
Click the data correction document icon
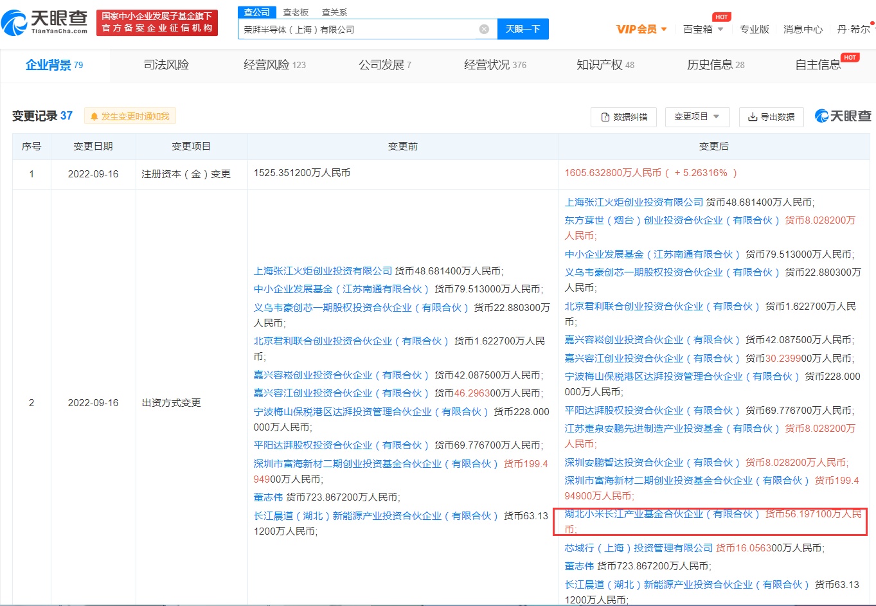click(x=605, y=117)
